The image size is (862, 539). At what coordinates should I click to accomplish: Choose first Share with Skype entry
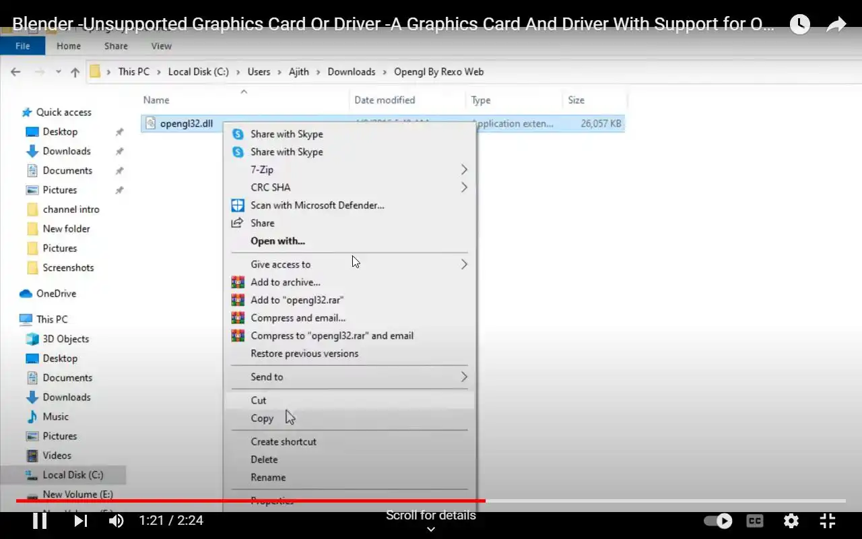pos(286,134)
